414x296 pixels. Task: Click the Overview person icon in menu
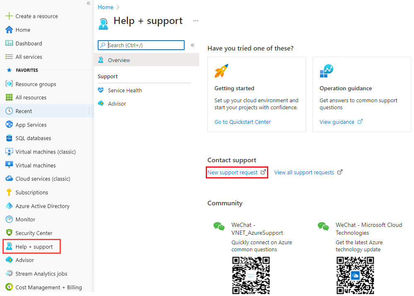click(101, 60)
